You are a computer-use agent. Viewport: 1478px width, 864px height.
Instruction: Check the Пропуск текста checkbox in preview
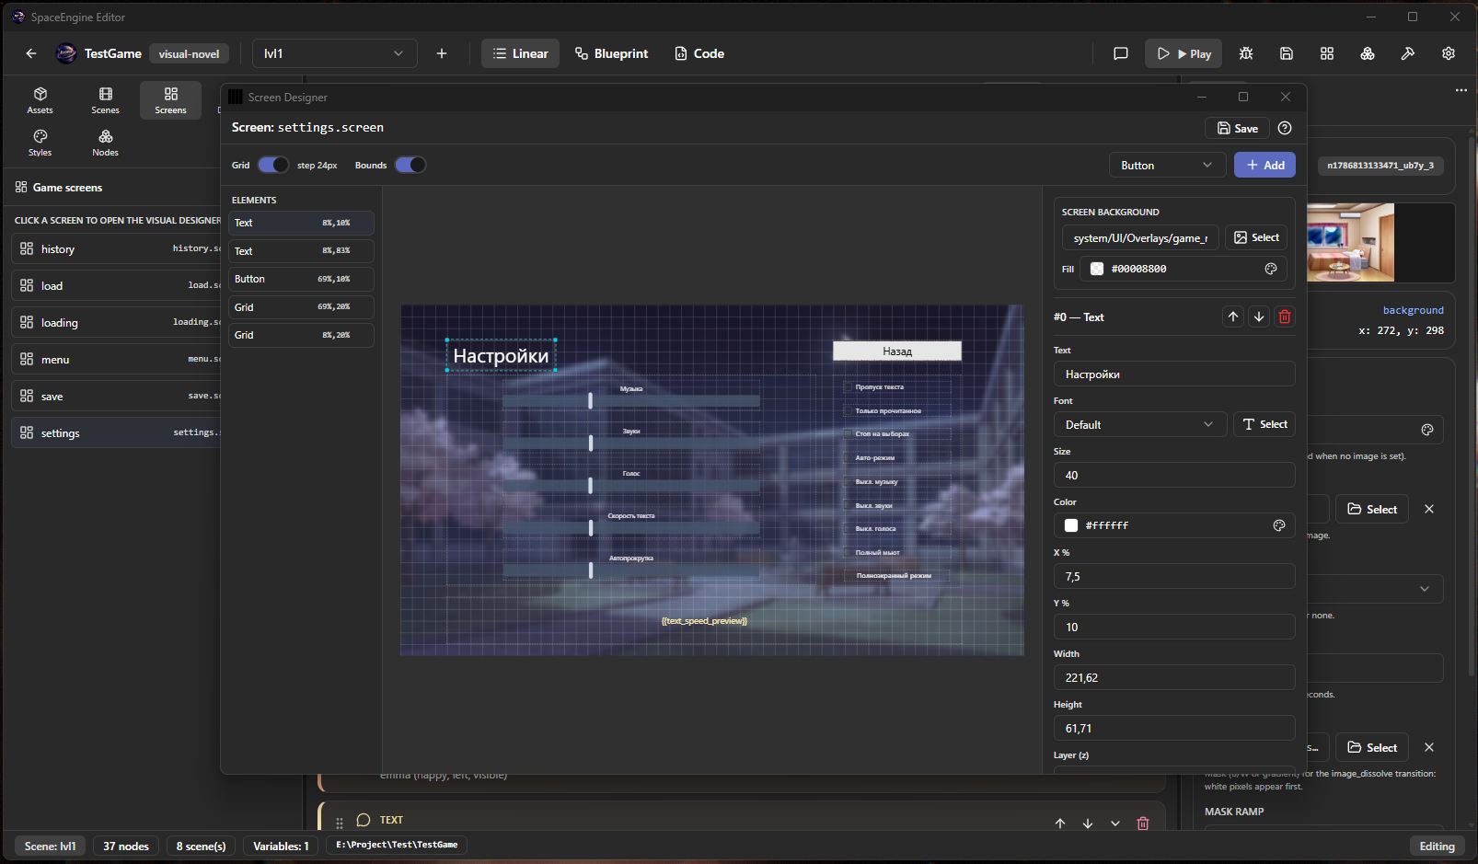click(848, 387)
